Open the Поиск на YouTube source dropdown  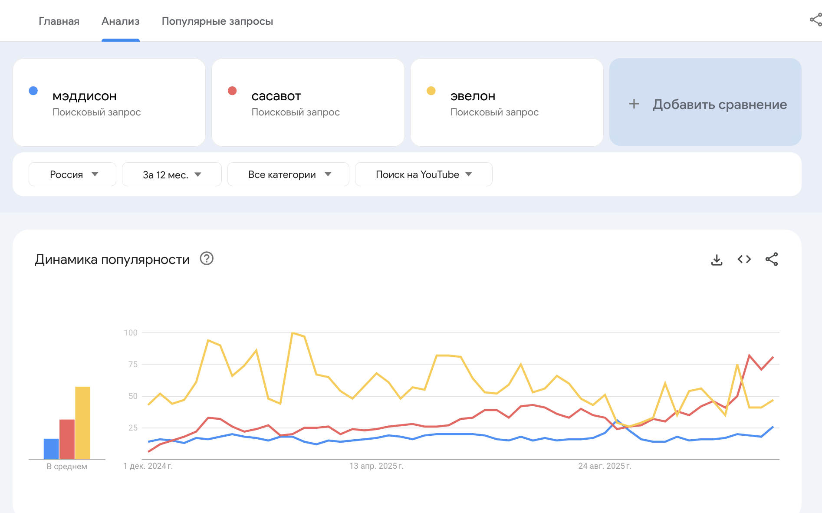[x=423, y=174]
